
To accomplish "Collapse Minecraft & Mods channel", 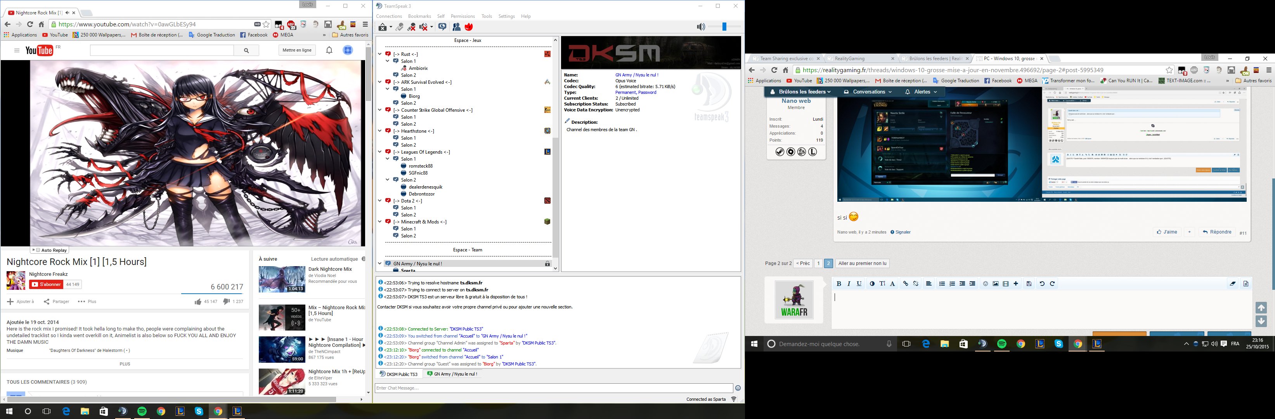I will click(379, 222).
